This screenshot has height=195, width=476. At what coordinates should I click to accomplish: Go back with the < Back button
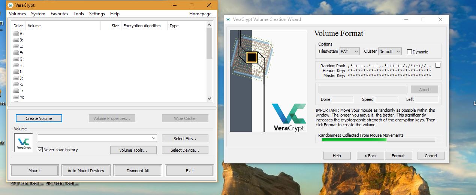pyautogui.click(x=370, y=156)
